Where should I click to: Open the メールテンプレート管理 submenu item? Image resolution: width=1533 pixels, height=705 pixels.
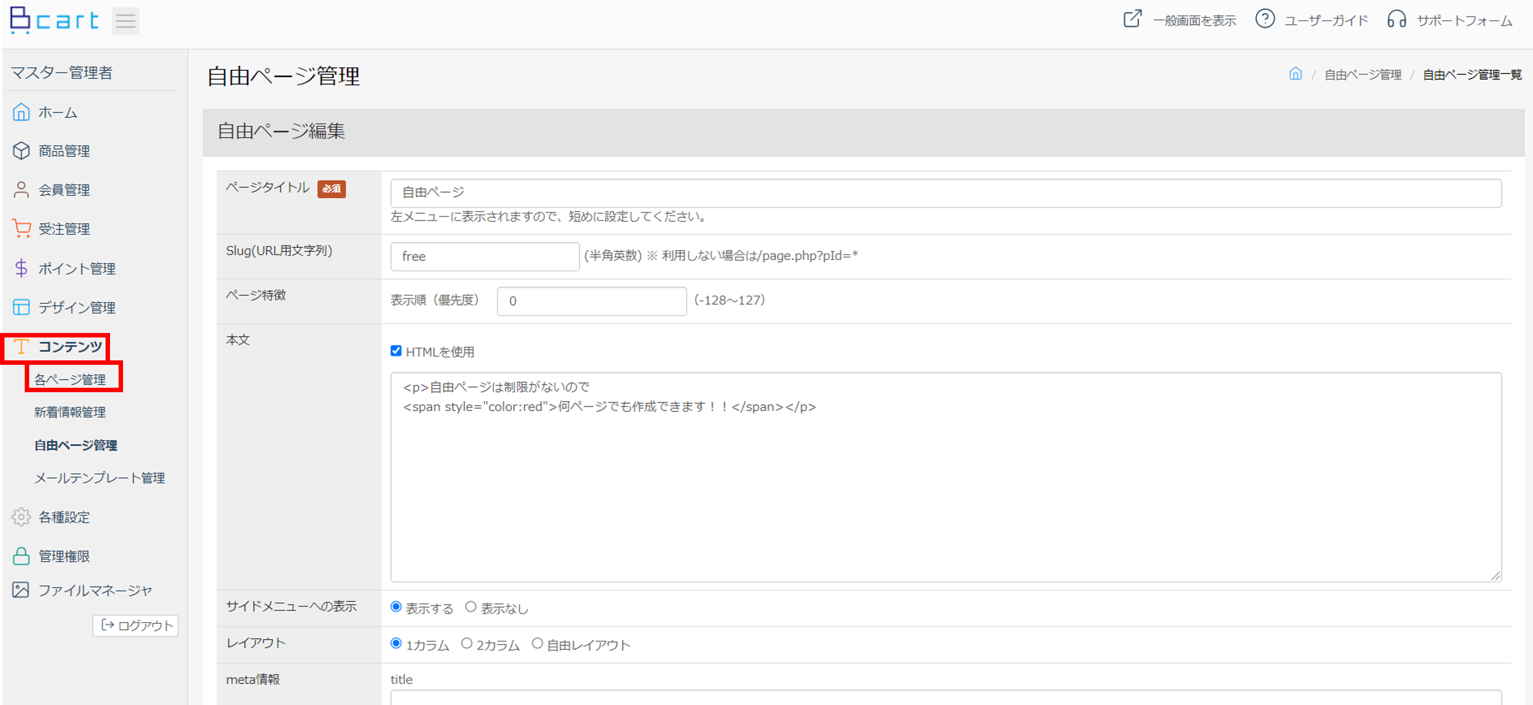click(99, 478)
